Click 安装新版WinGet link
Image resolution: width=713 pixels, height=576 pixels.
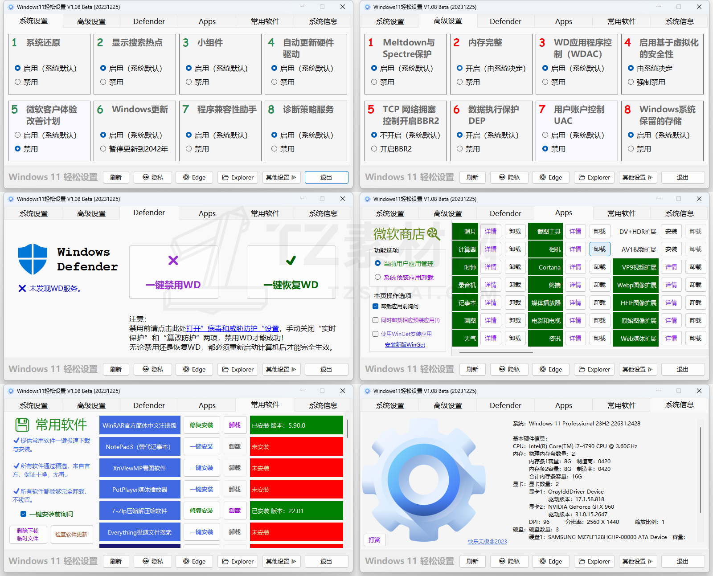pyautogui.click(x=405, y=345)
